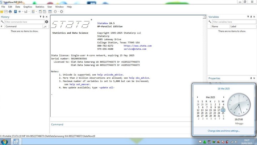This screenshot has width=257, height=145.
Task: Pin the Variables panel
Action: click(251, 17)
